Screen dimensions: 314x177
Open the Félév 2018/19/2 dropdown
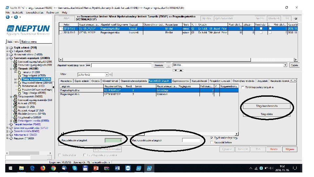[107, 75]
